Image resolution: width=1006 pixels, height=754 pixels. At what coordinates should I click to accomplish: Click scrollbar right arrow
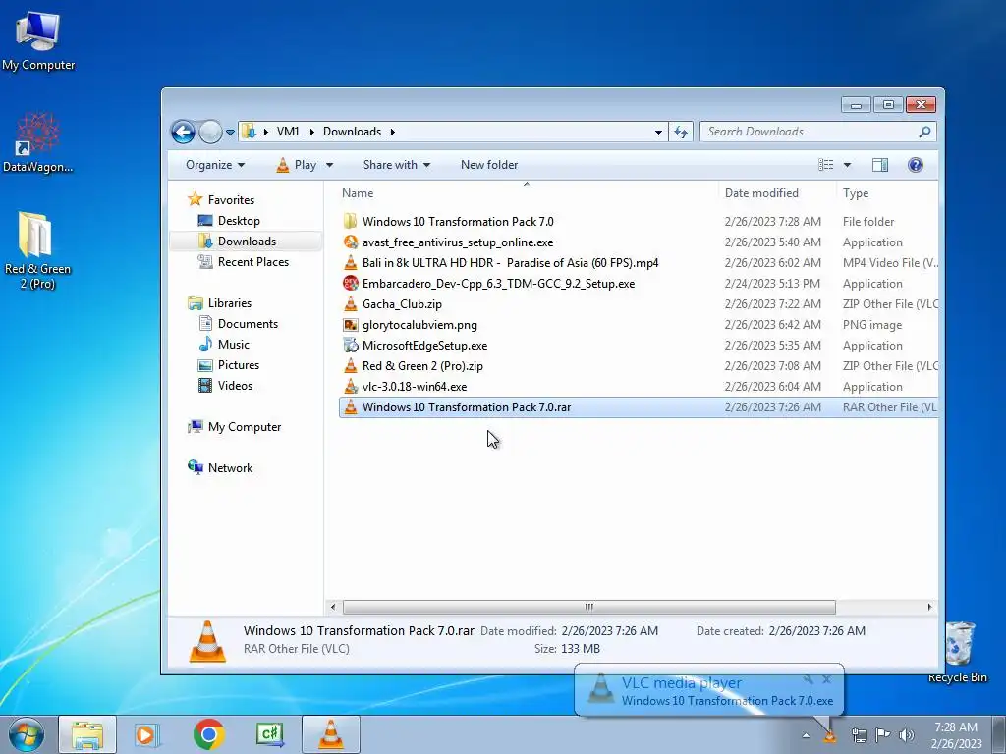[929, 607]
